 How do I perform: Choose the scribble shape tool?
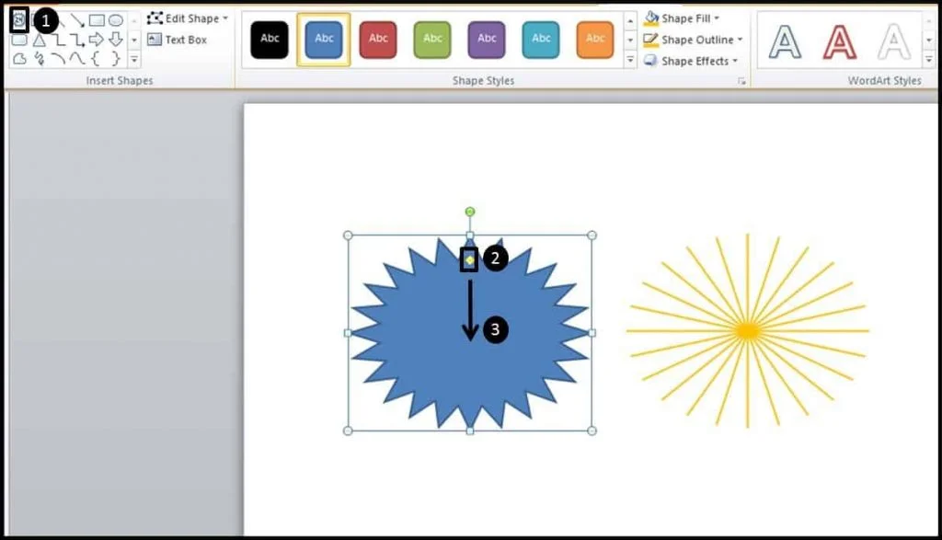(x=39, y=59)
